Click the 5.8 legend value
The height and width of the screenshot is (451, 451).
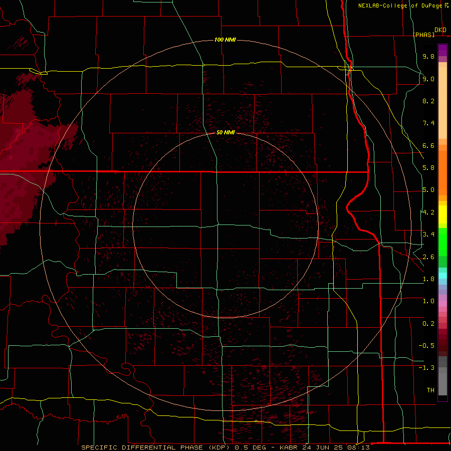pos(428,168)
